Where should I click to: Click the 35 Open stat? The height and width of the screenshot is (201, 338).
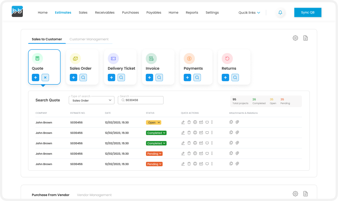273,101
